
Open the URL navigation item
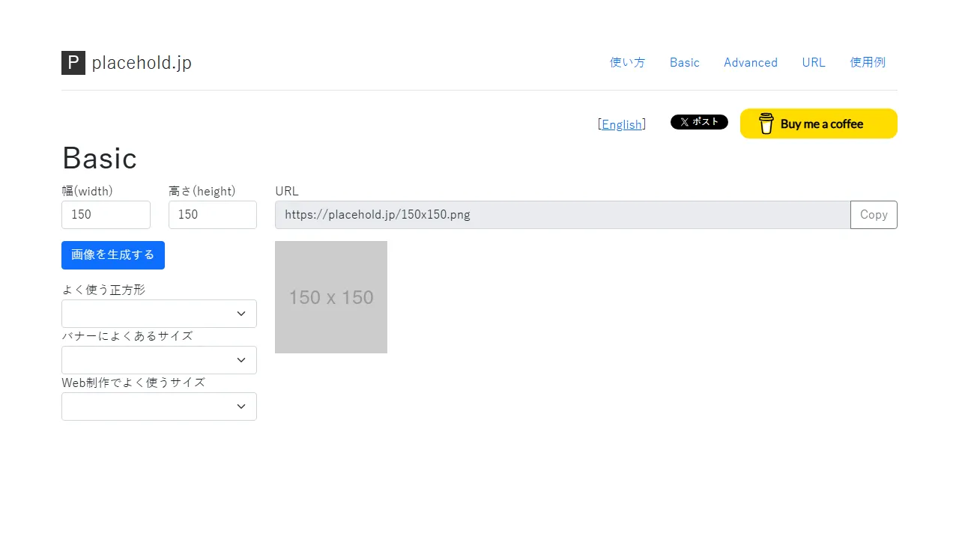point(813,62)
